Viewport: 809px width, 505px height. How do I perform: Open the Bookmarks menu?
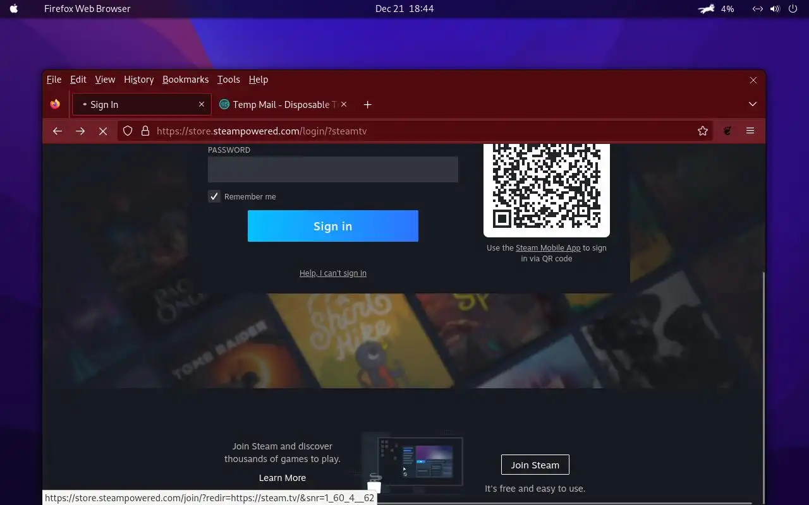click(x=185, y=80)
